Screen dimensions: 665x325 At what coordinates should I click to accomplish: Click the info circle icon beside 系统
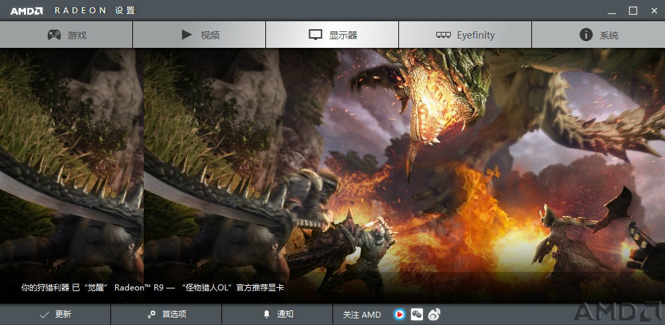tap(586, 35)
